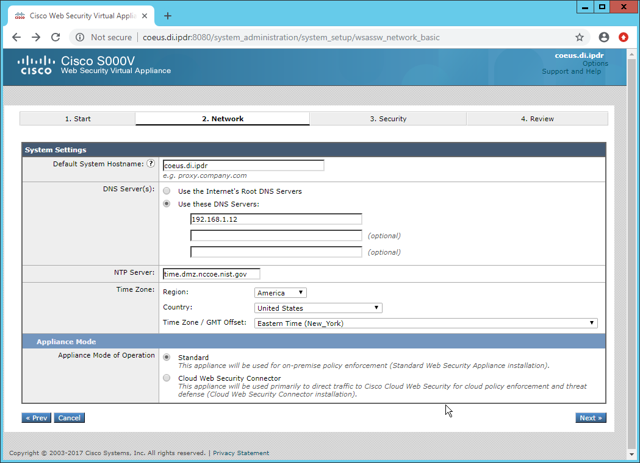Select the 2. Network step tab
The height and width of the screenshot is (463, 640).
pyautogui.click(x=223, y=119)
